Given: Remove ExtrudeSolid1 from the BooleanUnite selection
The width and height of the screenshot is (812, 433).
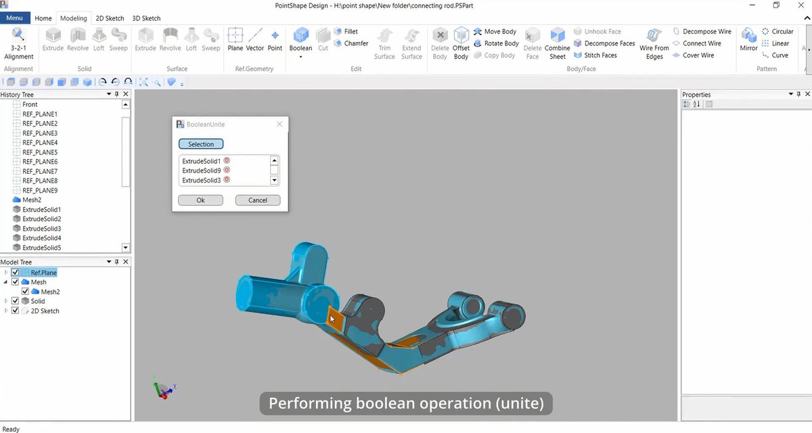Looking at the screenshot, I should (x=227, y=160).
